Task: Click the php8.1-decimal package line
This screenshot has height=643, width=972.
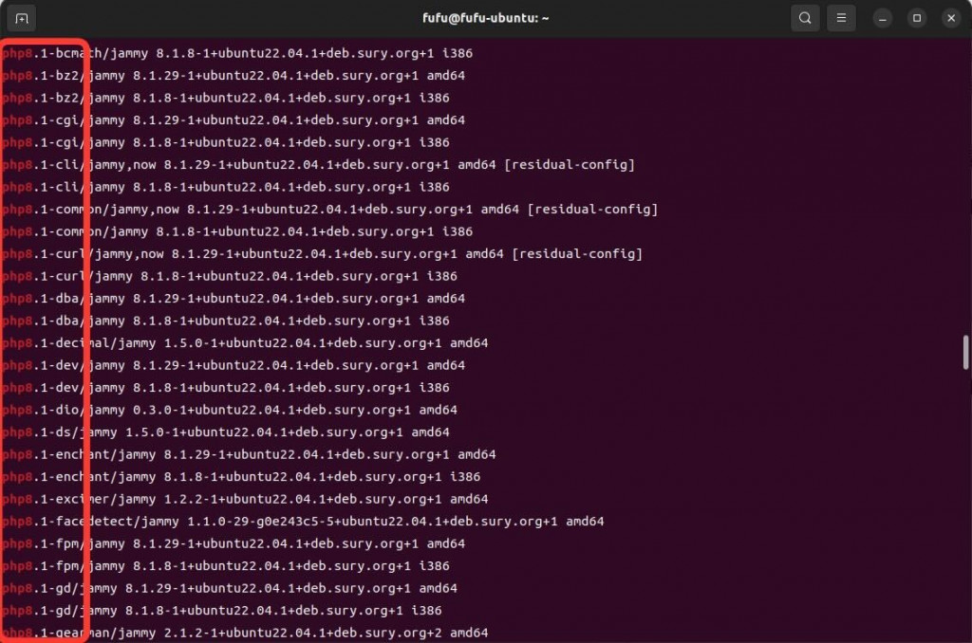Action: [245, 343]
